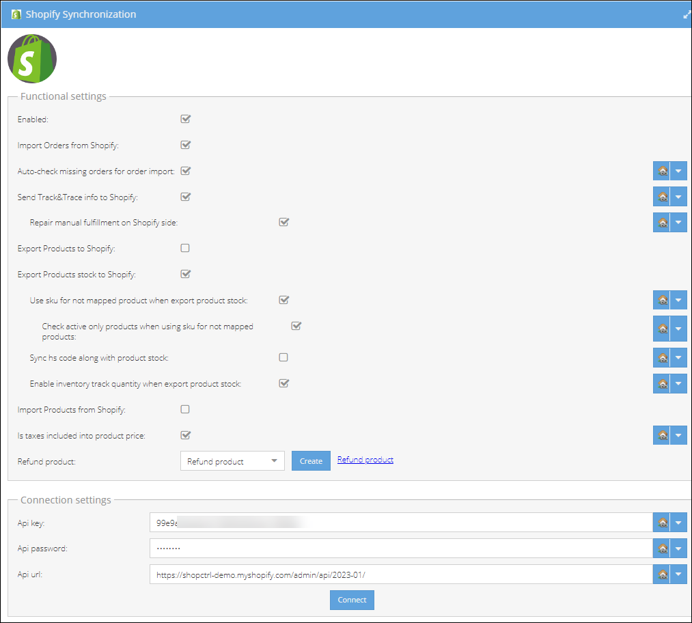Screen dimensions: 692x623
Task: Open dropdown arrow on taxes included row
Action: (x=678, y=435)
